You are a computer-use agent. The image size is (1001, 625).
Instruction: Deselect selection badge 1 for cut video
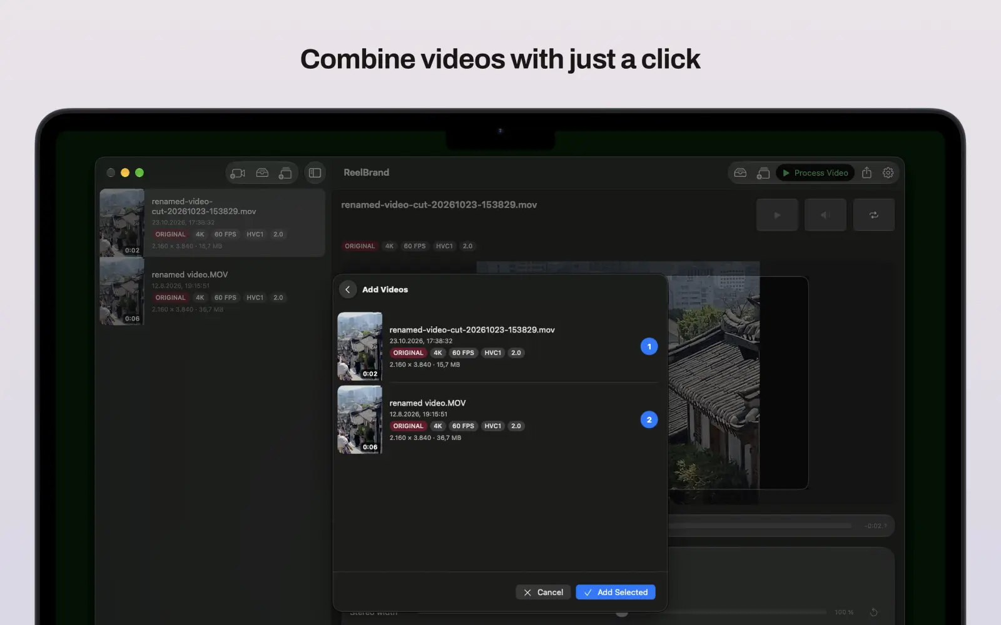tap(649, 346)
